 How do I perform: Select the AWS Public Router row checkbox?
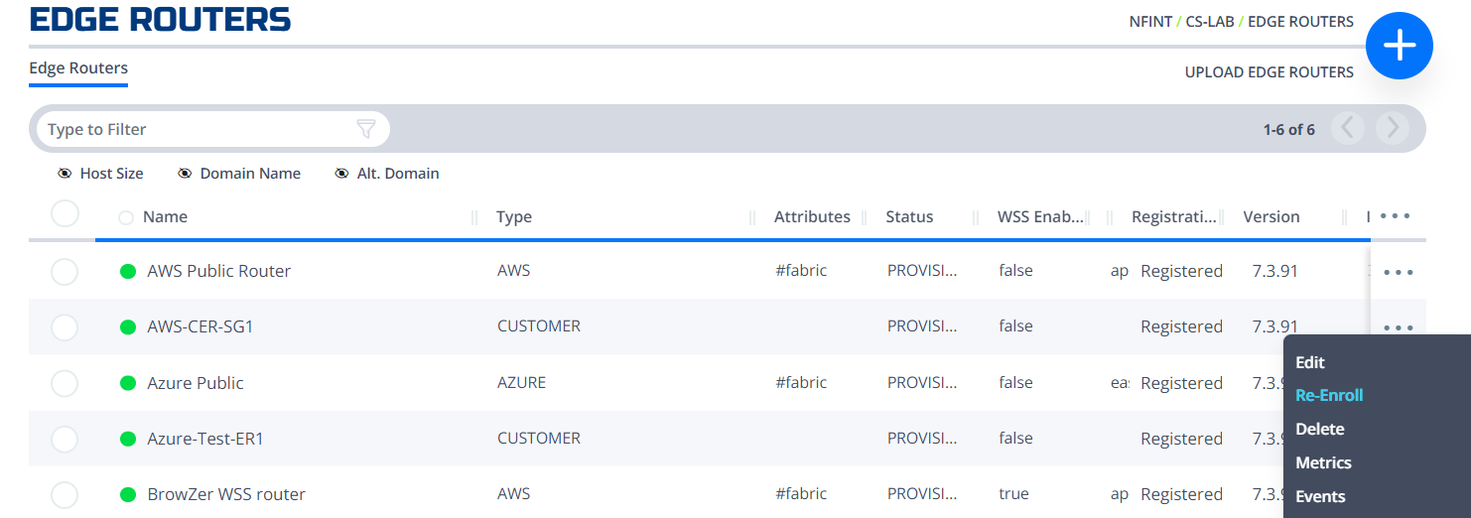point(65,271)
